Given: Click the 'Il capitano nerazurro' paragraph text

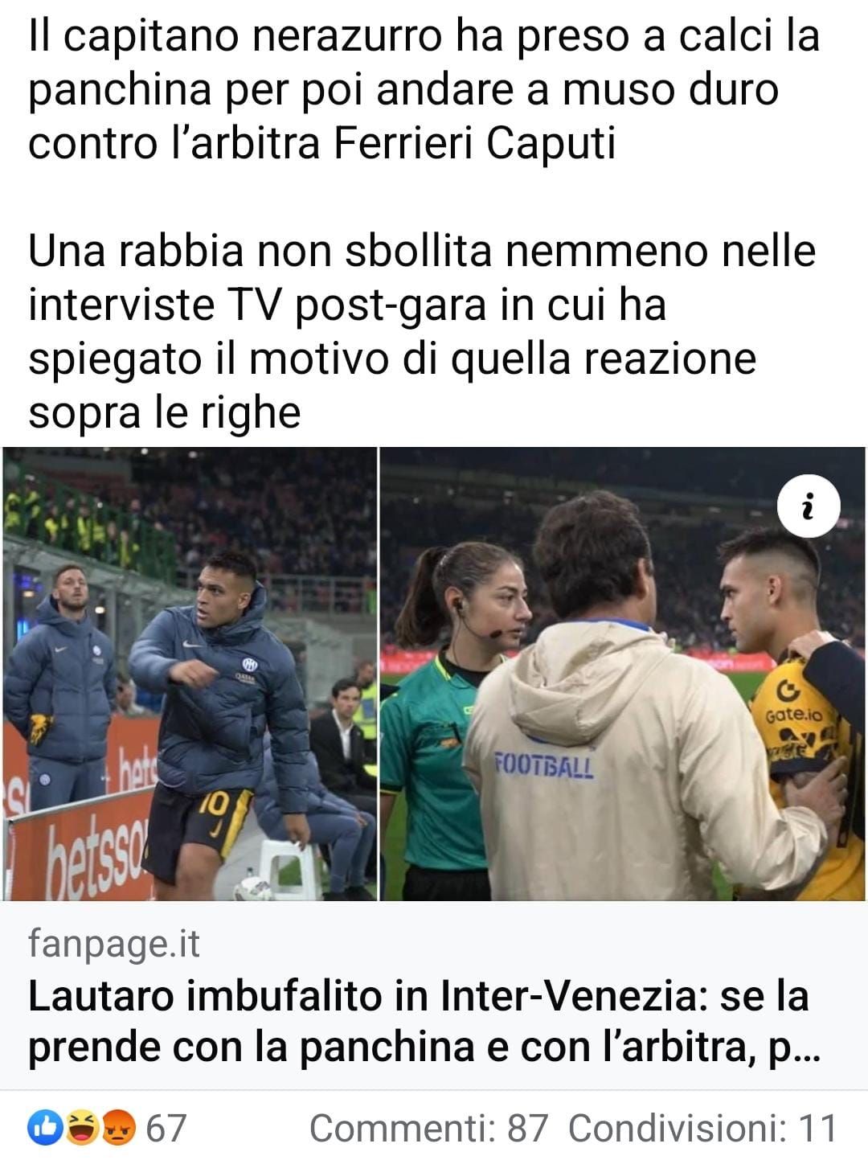Looking at the screenshot, I should (424, 90).
